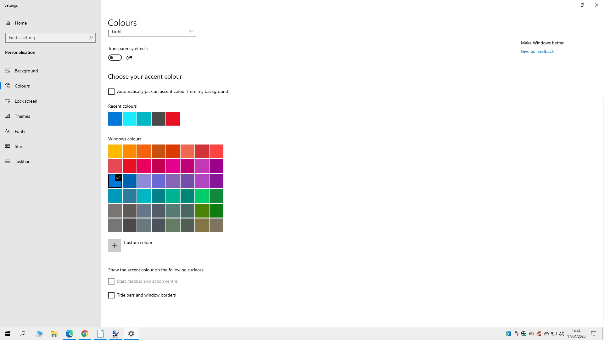Click the Home navigation icon

coord(8,23)
